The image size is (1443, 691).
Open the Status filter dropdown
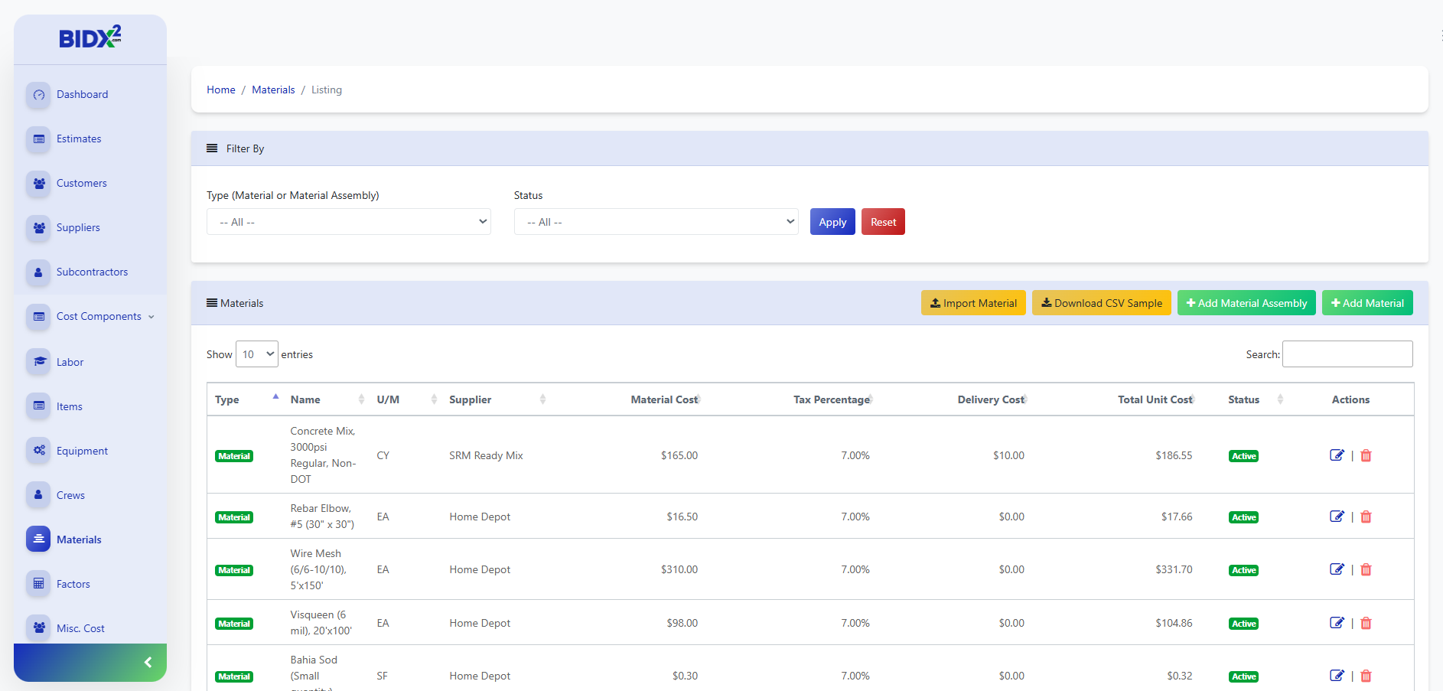[656, 221]
